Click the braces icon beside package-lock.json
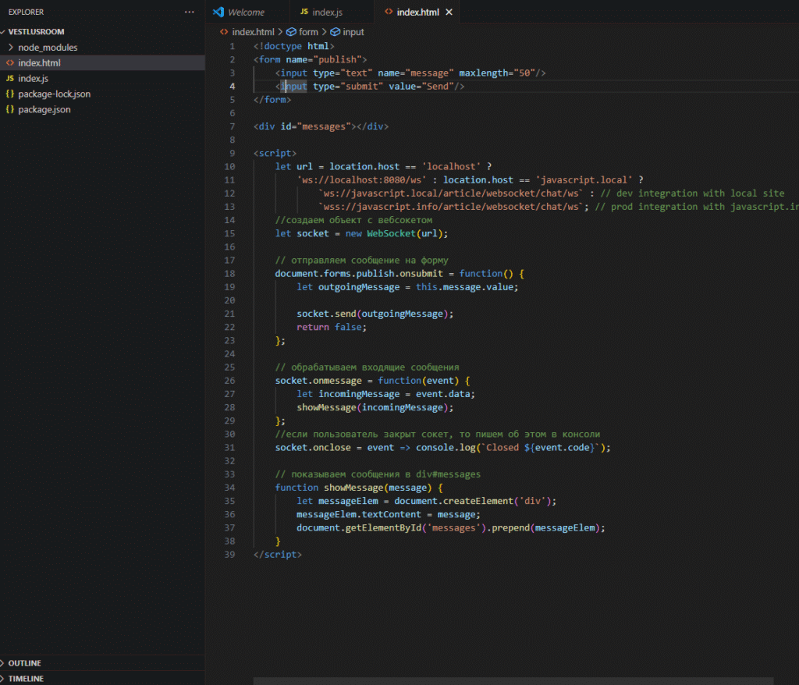 click(x=10, y=94)
